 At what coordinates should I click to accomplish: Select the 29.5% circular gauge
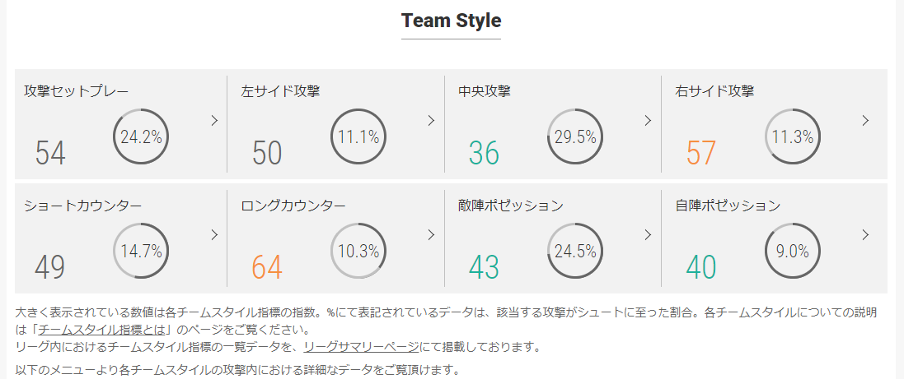[575, 136]
